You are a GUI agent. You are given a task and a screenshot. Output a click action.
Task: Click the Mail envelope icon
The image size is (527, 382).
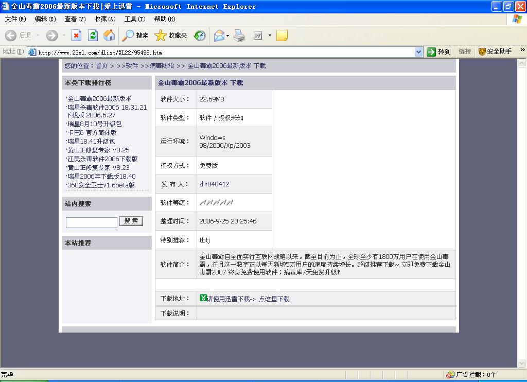coord(219,36)
